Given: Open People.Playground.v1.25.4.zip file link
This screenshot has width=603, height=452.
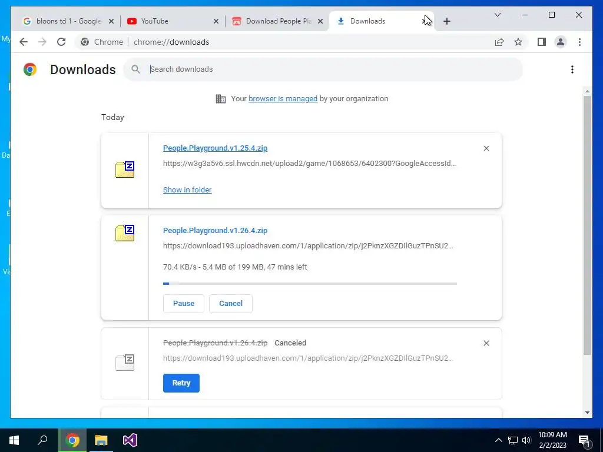Looking at the screenshot, I should [x=215, y=148].
